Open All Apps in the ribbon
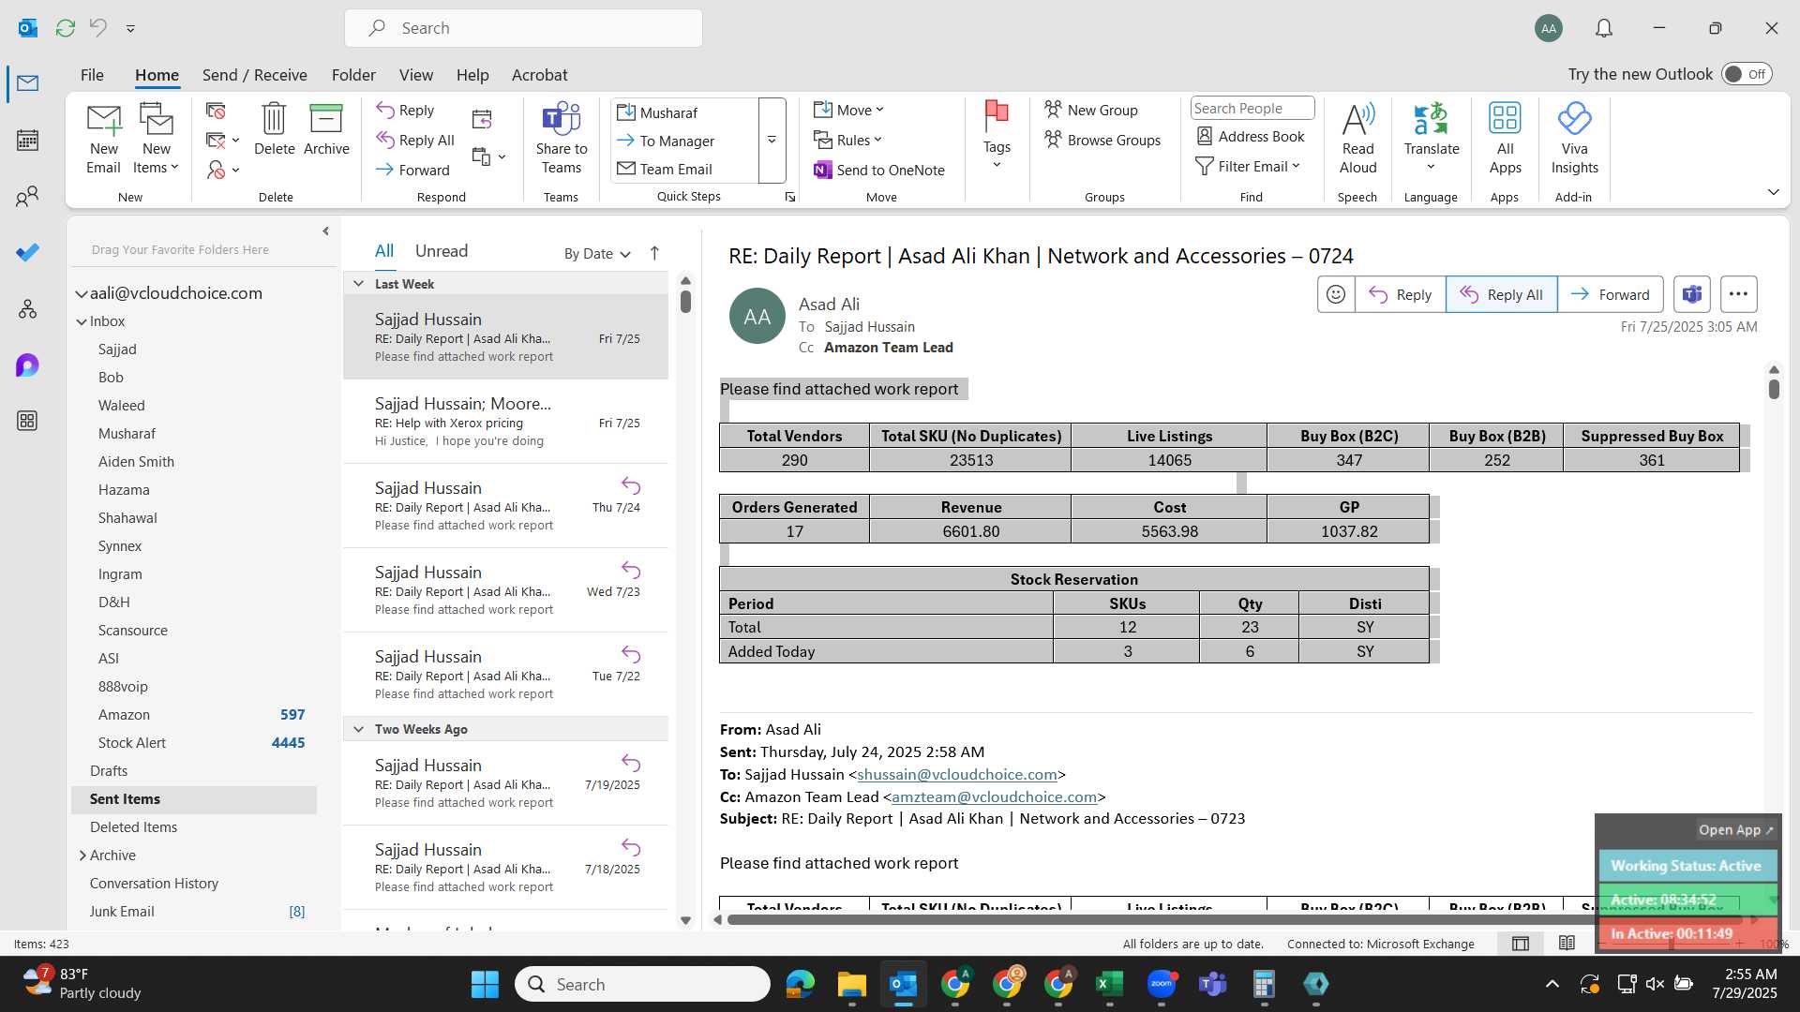The image size is (1800, 1012). (1505, 139)
